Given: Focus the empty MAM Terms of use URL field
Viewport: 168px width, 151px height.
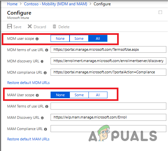Looking at the screenshot, I should click(x=108, y=106).
